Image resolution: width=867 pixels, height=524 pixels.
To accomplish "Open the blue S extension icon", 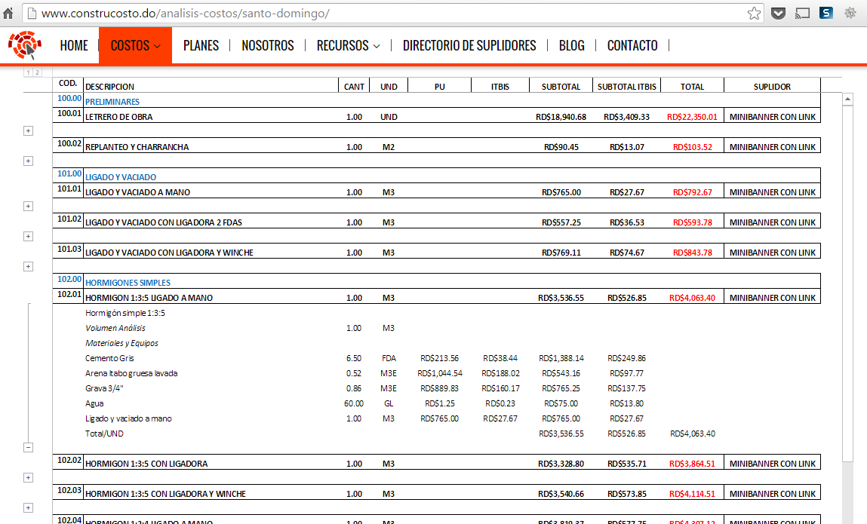I will 826,13.
